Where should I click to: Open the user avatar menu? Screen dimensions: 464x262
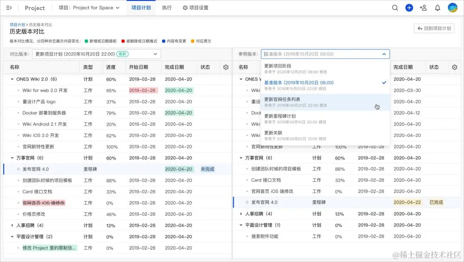tap(452, 8)
